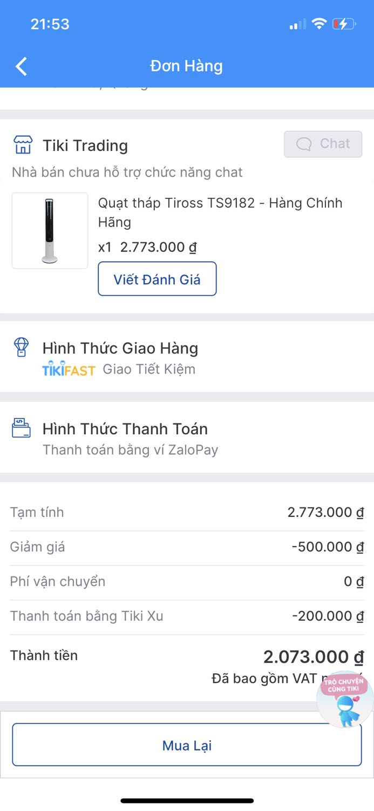Viewport: 374px width, 811px height.
Task: Click the Wi-Fi icon in status bar
Action: click(x=320, y=23)
